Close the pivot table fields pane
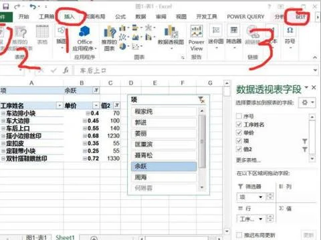This screenshot has width=321, height=240. click(314, 87)
